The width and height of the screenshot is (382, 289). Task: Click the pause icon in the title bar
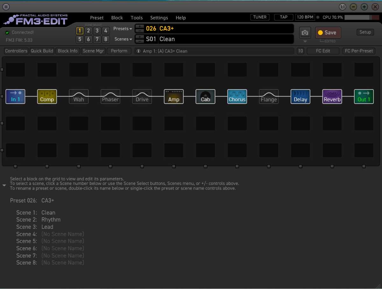(x=6, y=7)
